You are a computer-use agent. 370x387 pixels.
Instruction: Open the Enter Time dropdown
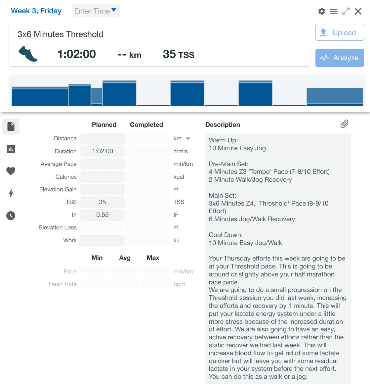pos(96,11)
